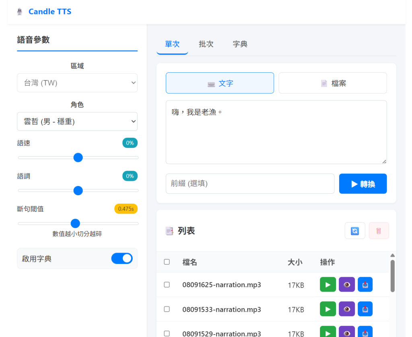The image size is (412, 337).
Task: Refresh the file list with refresh icon
Action: (355, 231)
